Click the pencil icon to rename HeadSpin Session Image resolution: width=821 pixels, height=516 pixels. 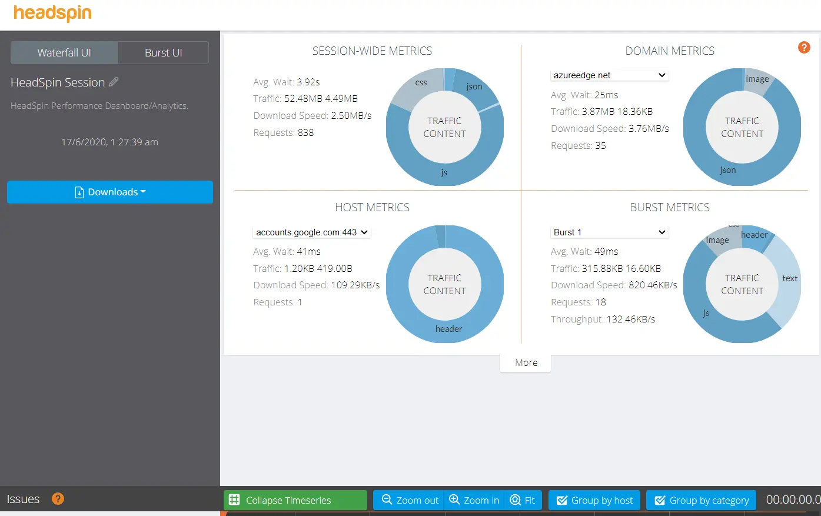tap(114, 82)
